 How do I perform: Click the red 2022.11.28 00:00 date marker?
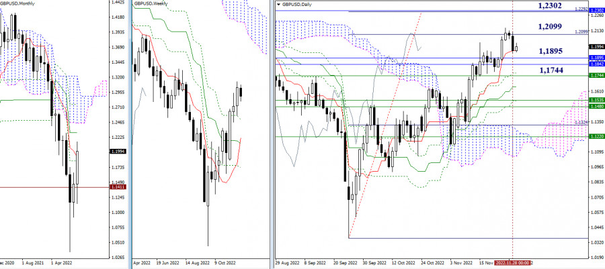tap(512, 263)
